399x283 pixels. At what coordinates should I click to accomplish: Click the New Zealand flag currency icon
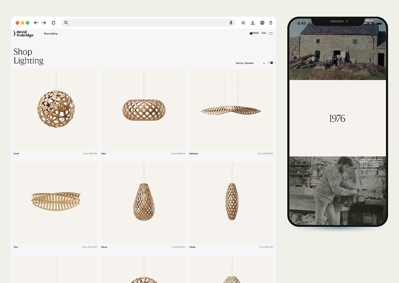tap(251, 33)
